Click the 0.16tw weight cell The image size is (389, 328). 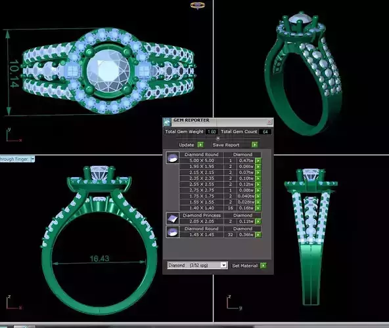pyautogui.click(x=246, y=208)
